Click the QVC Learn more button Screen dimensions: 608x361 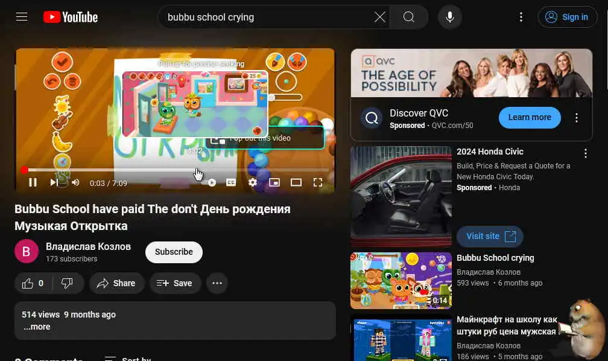pos(530,118)
